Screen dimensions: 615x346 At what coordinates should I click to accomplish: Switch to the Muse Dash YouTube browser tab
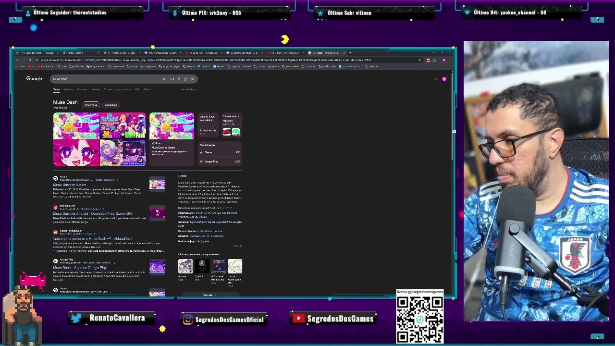286,52
